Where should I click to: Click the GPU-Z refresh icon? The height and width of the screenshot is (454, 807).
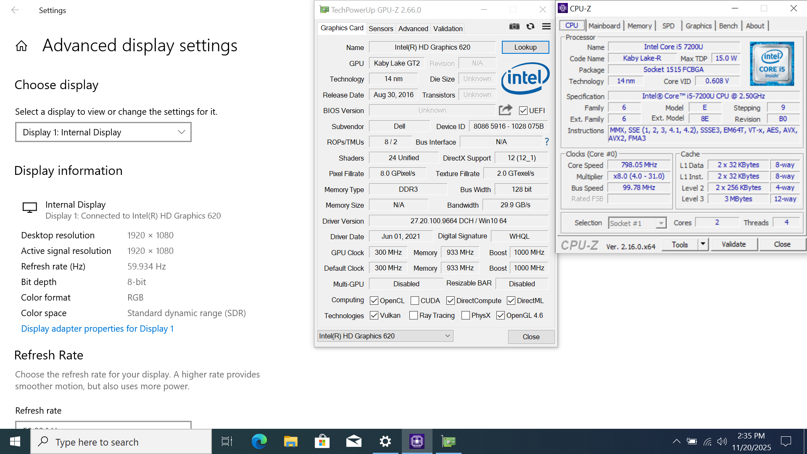[530, 26]
